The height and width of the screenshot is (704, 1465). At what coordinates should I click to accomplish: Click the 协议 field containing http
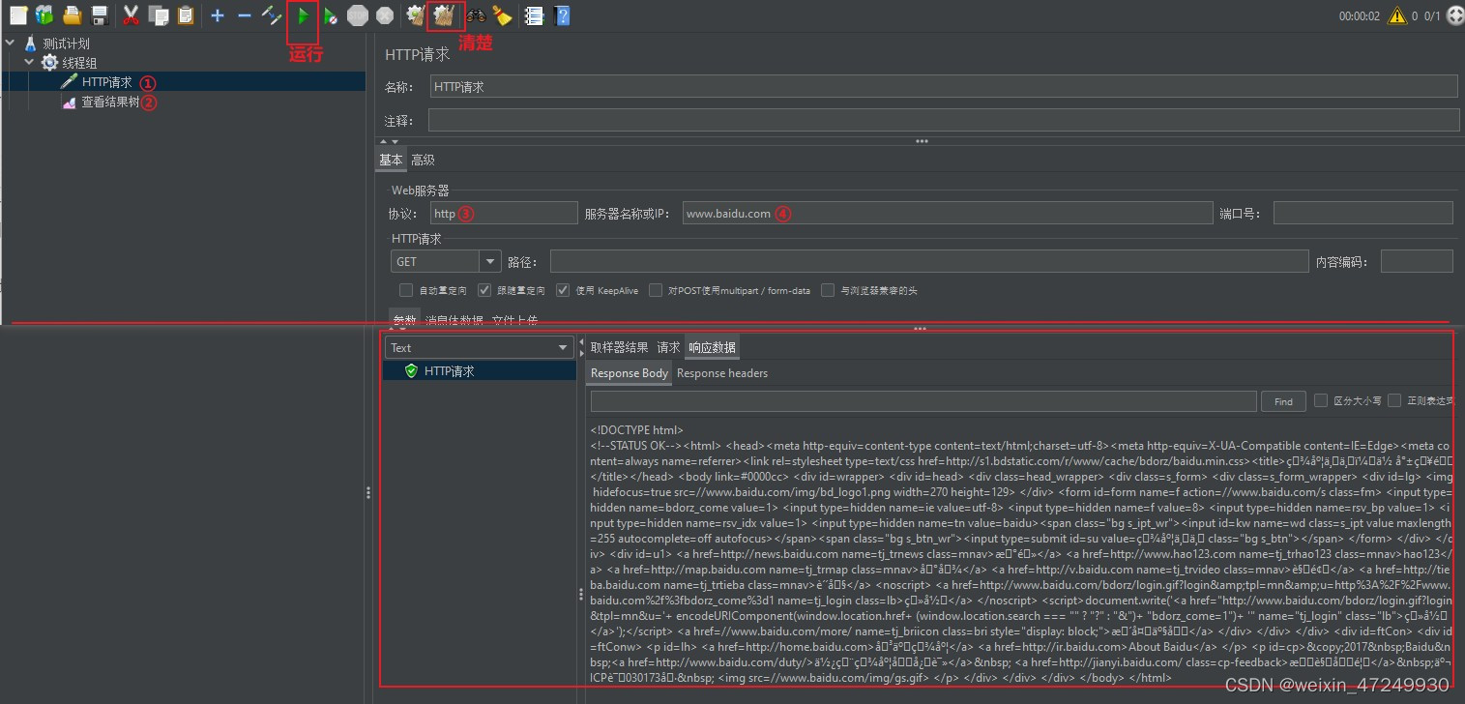504,213
